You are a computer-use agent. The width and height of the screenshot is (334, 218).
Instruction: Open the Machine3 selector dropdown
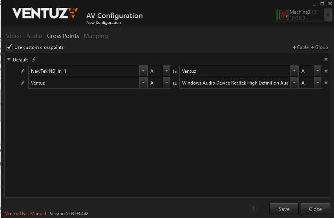(x=328, y=15)
